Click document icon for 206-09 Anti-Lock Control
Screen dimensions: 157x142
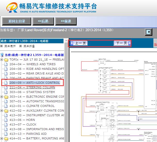click(6, 83)
